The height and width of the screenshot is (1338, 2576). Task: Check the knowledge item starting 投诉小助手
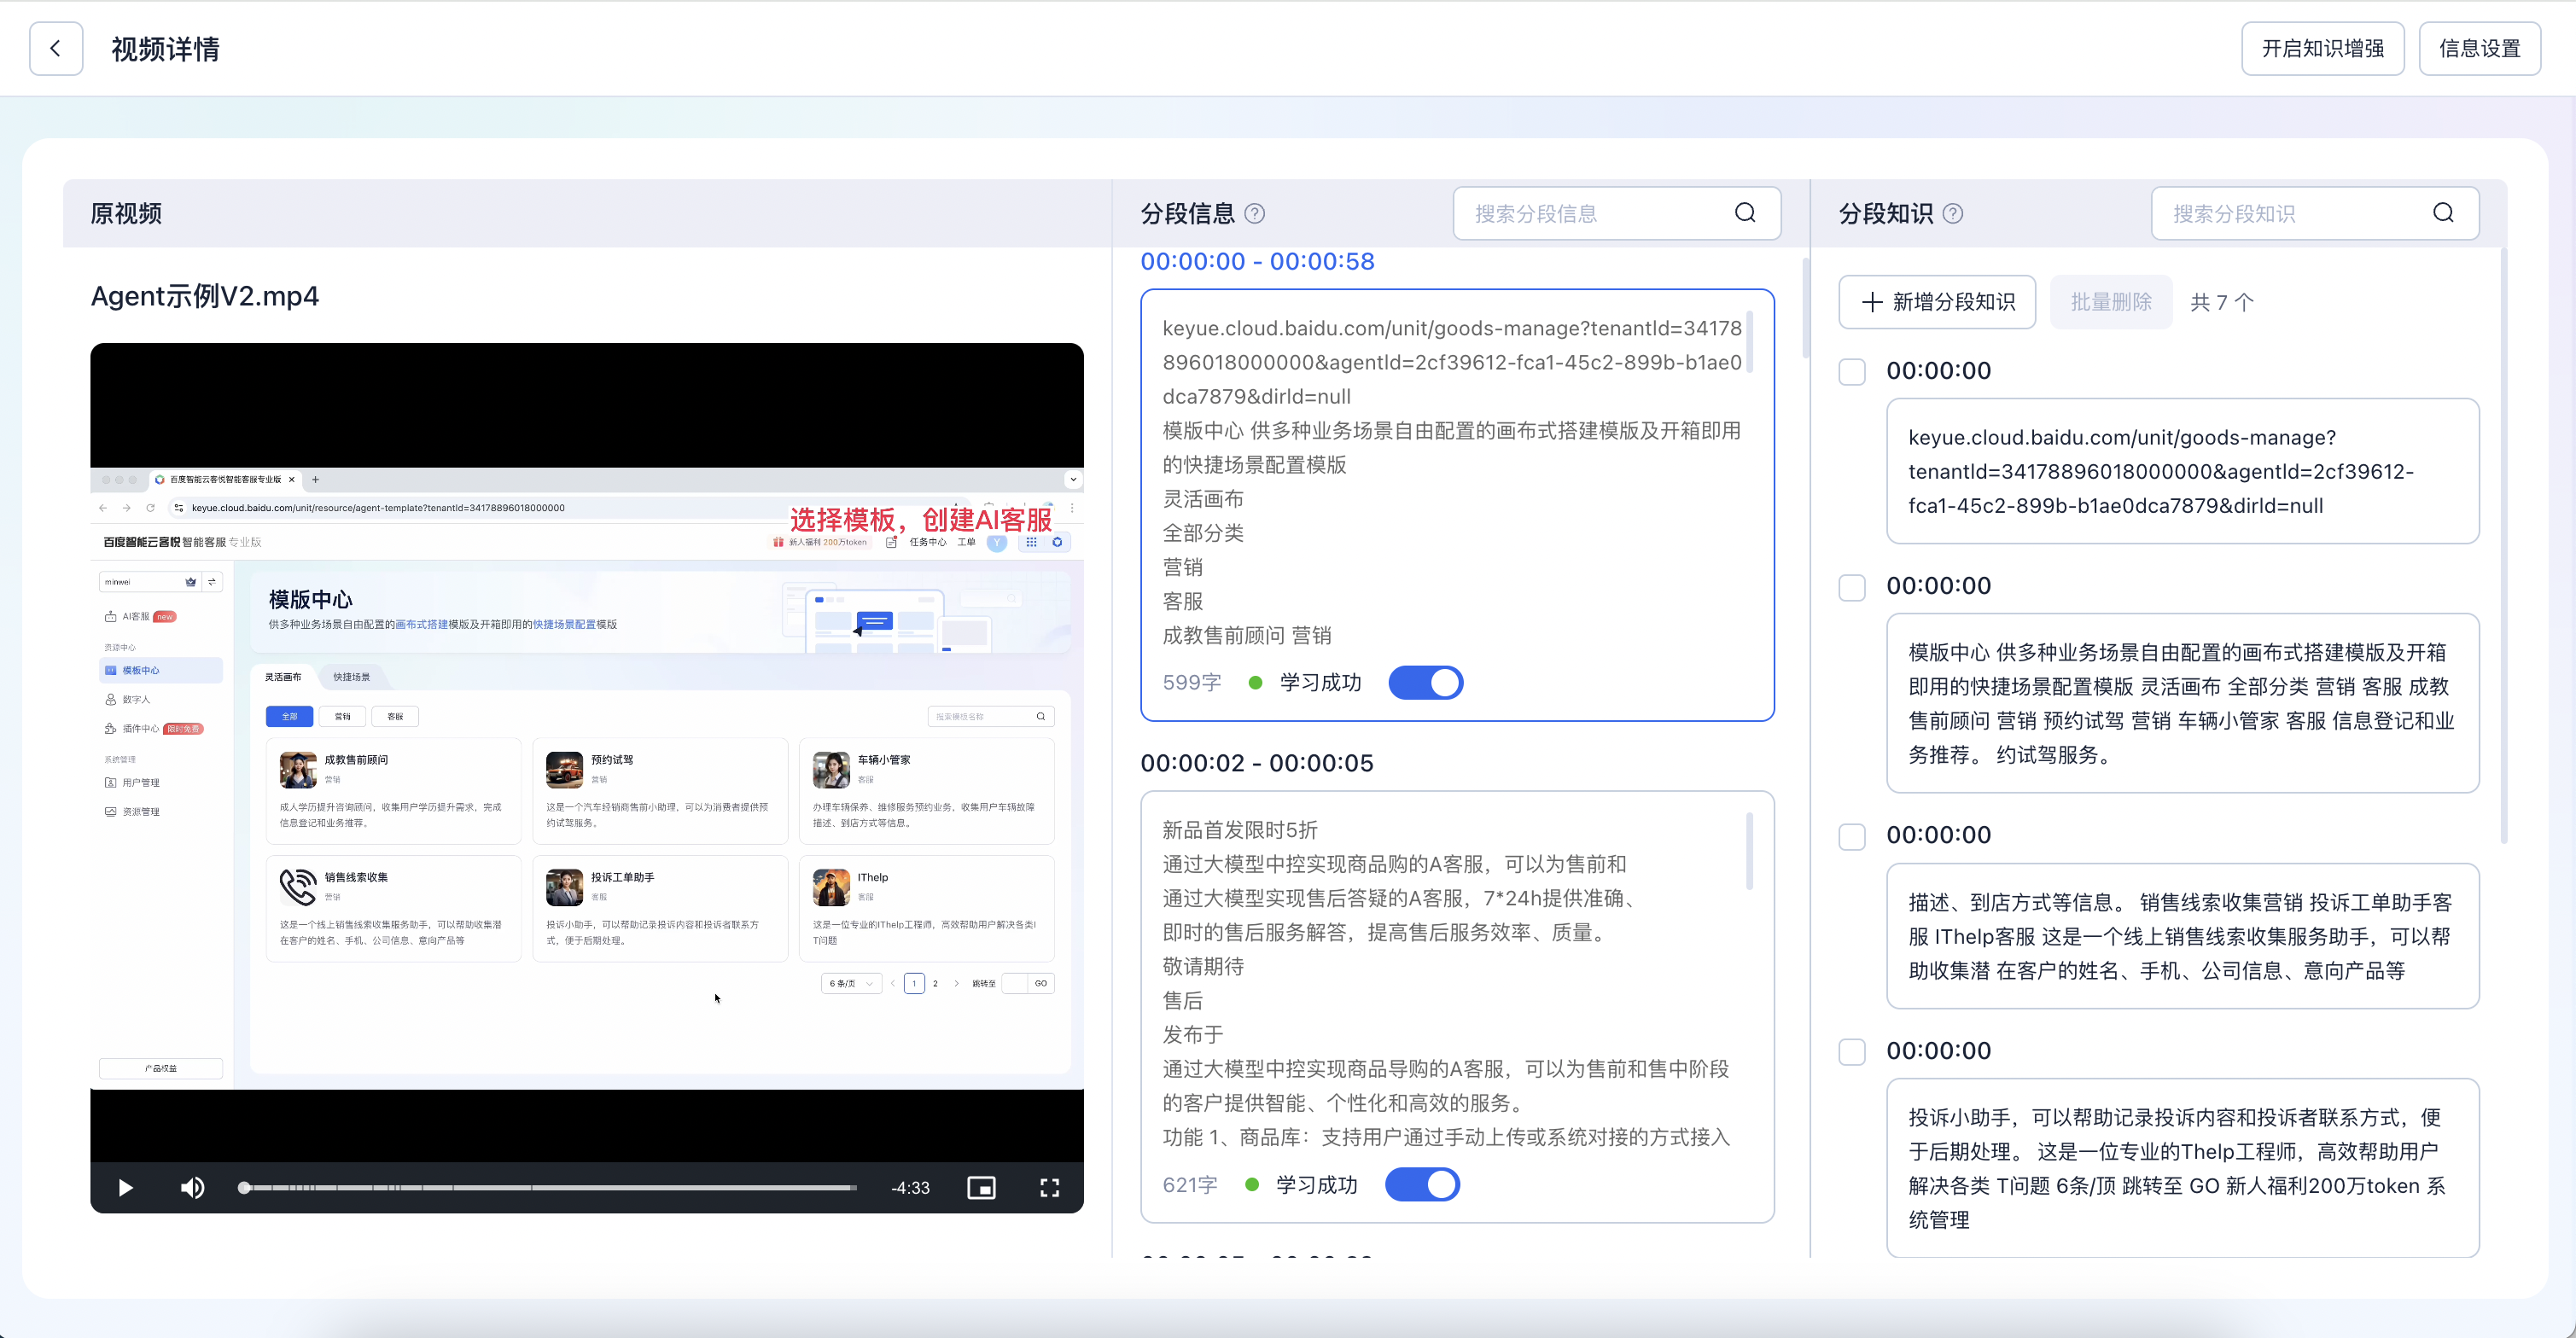[1852, 1052]
